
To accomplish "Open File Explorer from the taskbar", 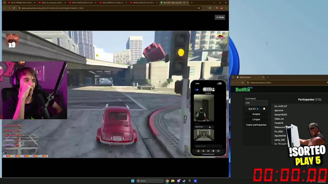I will coord(173,181).
